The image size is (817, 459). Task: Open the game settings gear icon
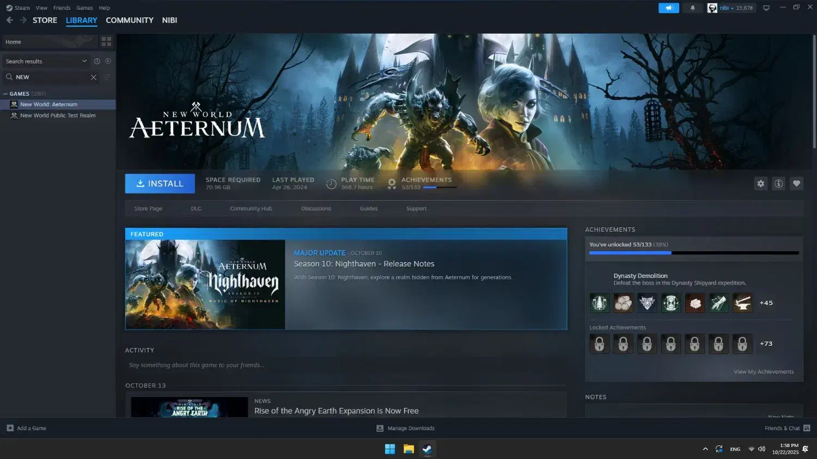[761, 184]
